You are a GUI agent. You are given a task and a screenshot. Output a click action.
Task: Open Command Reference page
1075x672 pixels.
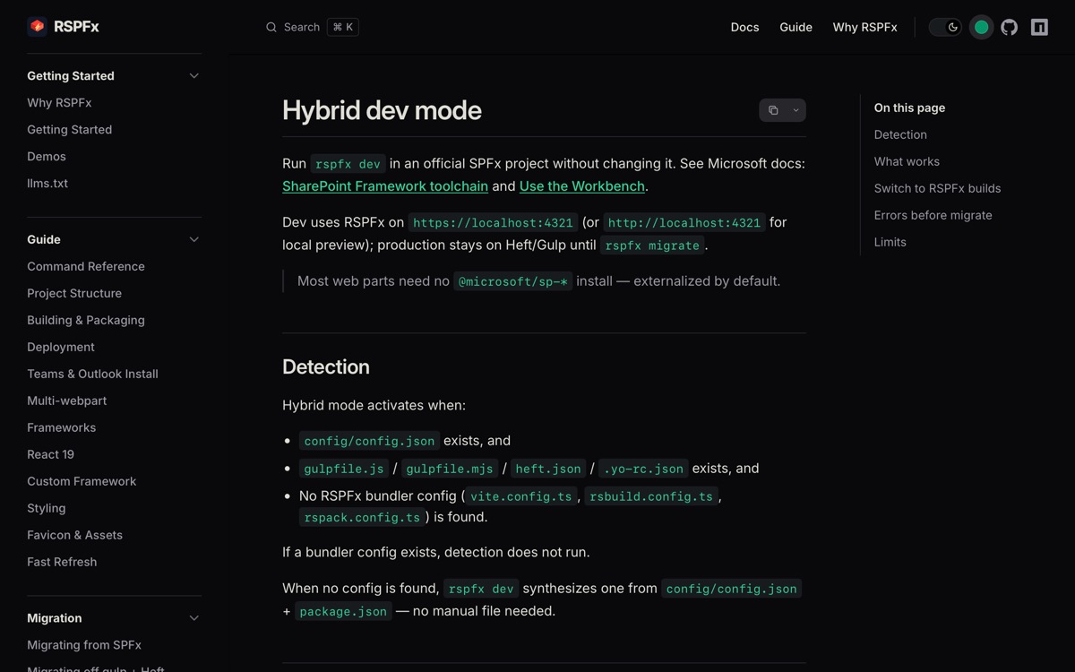86,266
